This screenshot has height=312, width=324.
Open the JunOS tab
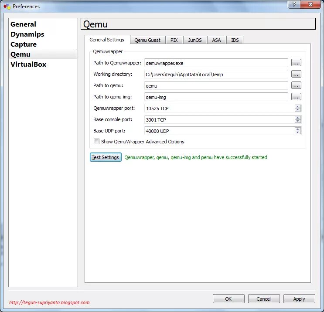(194, 40)
